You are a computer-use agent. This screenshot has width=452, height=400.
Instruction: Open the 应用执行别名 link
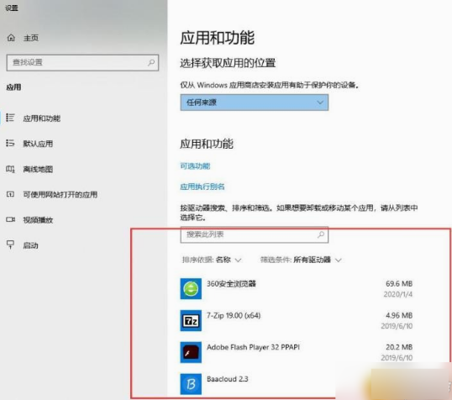(x=202, y=187)
